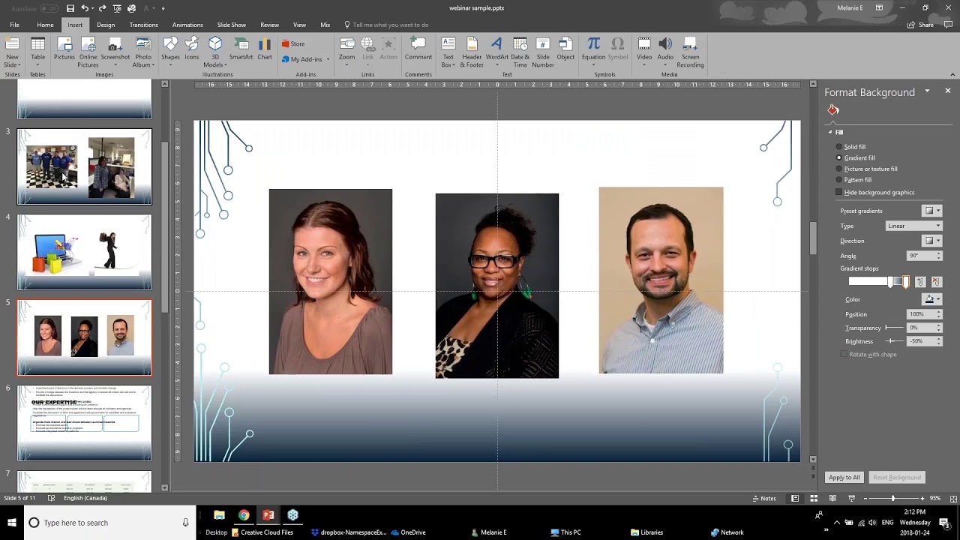This screenshot has width=960, height=540.
Task: Open Preset gradients dropdown
Action: (x=932, y=211)
